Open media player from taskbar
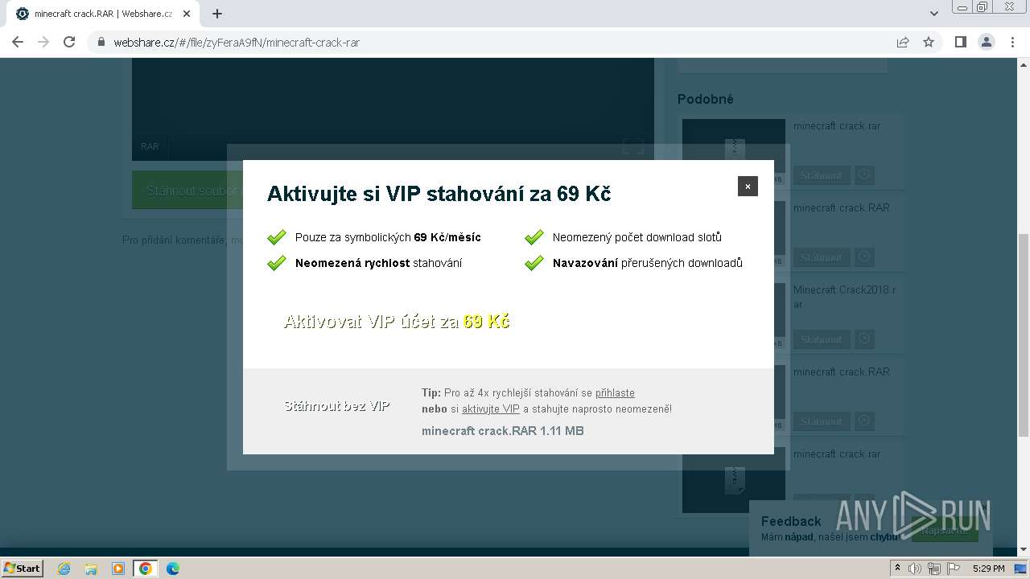This screenshot has width=1030, height=579. (118, 569)
